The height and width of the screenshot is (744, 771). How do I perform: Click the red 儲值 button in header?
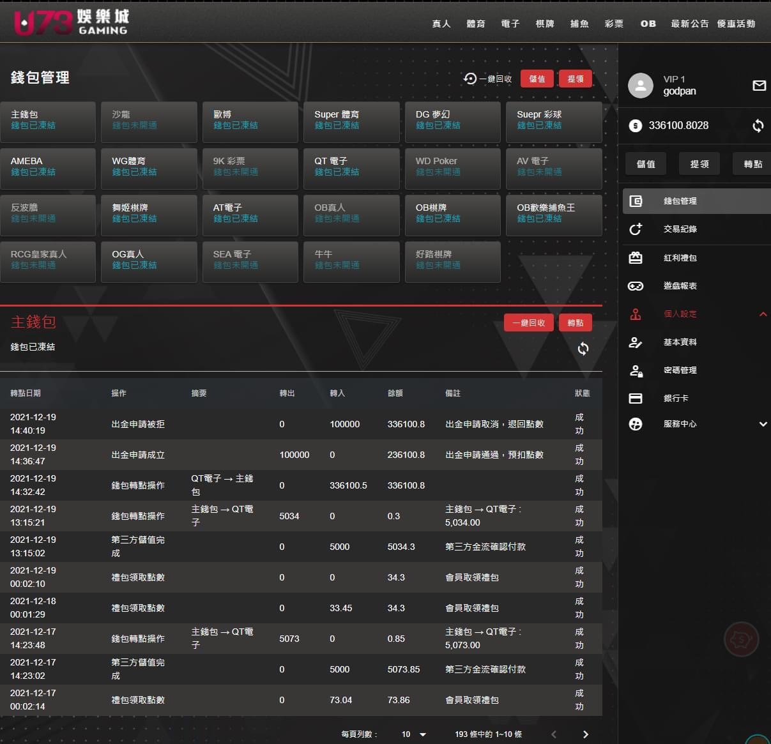click(537, 79)
